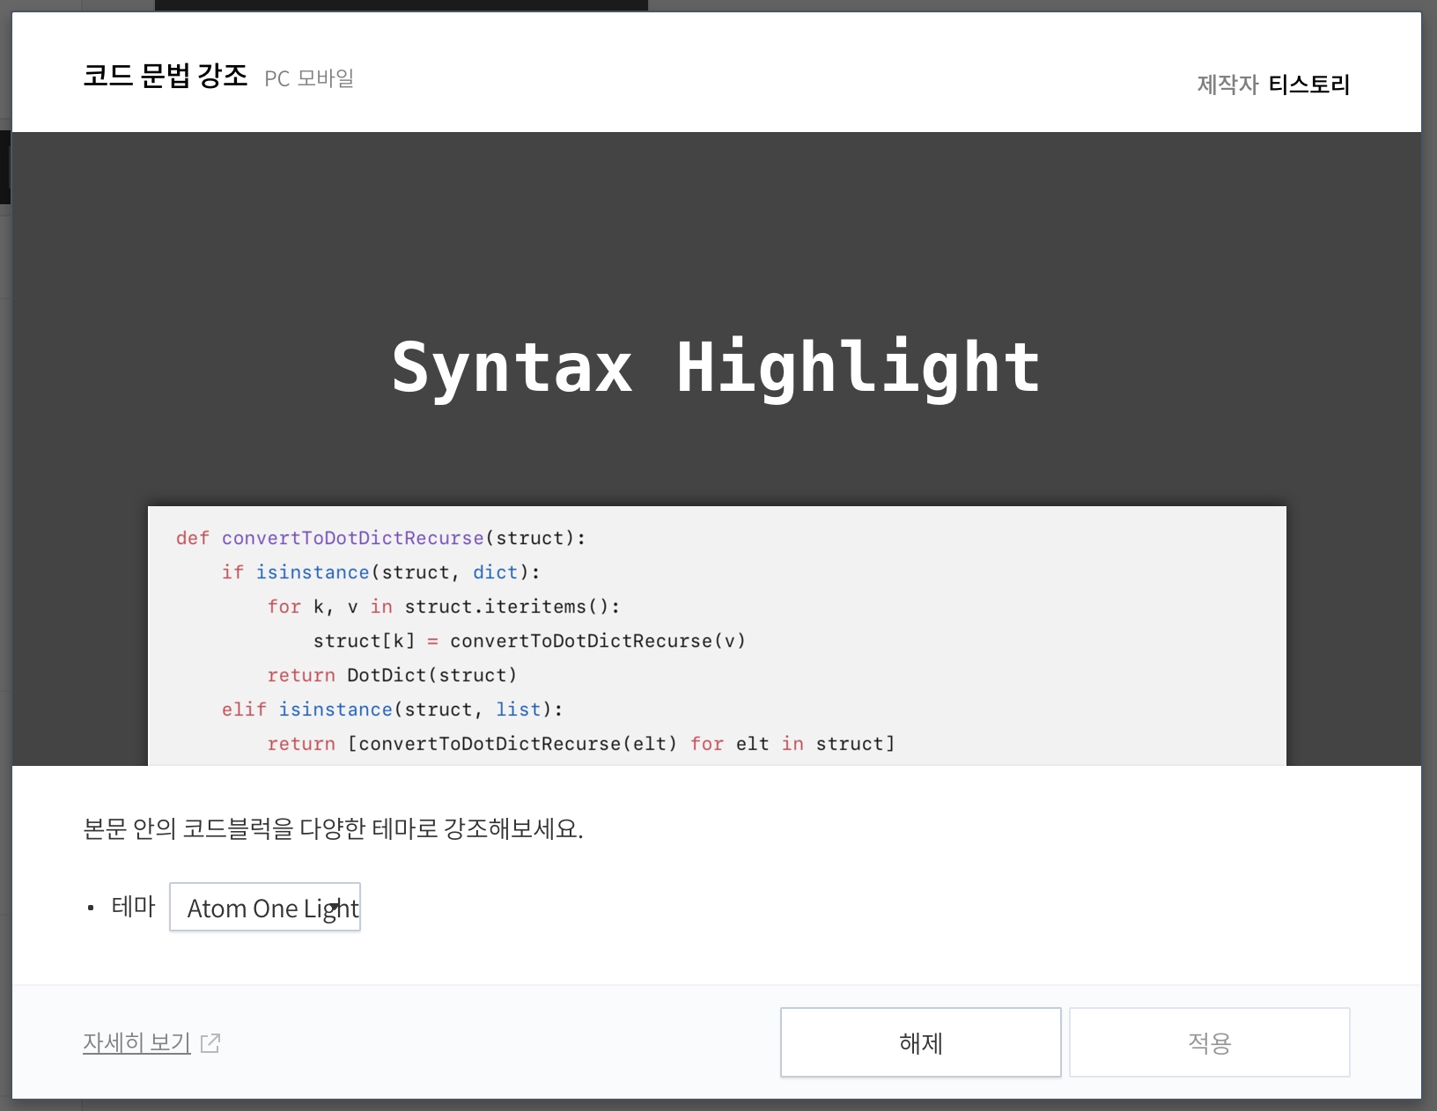Image resolution: width=1437 pixels, height=1111 pixels.
Task: Click the 코드 문법 강조 title
Action: pos(166,76)
